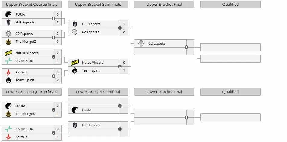Click the G2 Esports logo in Upper Bracket Final

141,44
